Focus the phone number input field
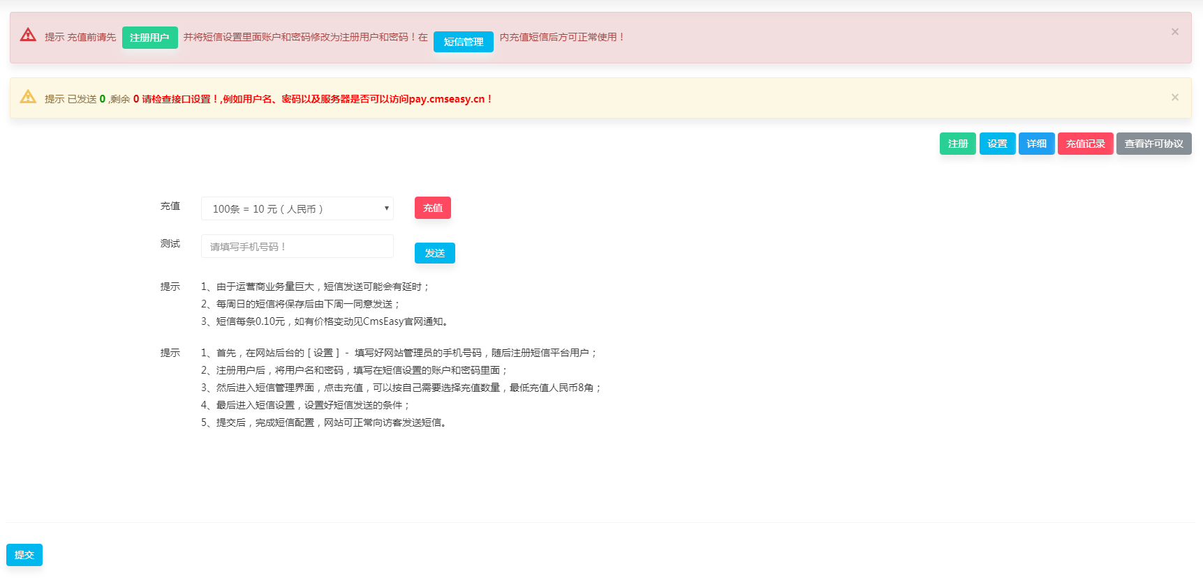The image size is (1203, 587). (x=297, y=246)
